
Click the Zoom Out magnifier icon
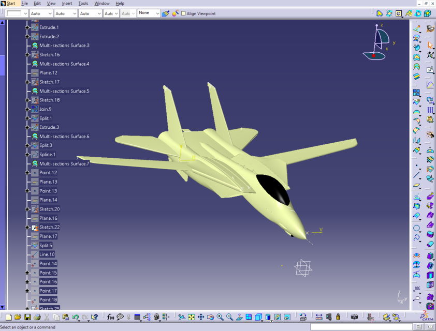229,316
